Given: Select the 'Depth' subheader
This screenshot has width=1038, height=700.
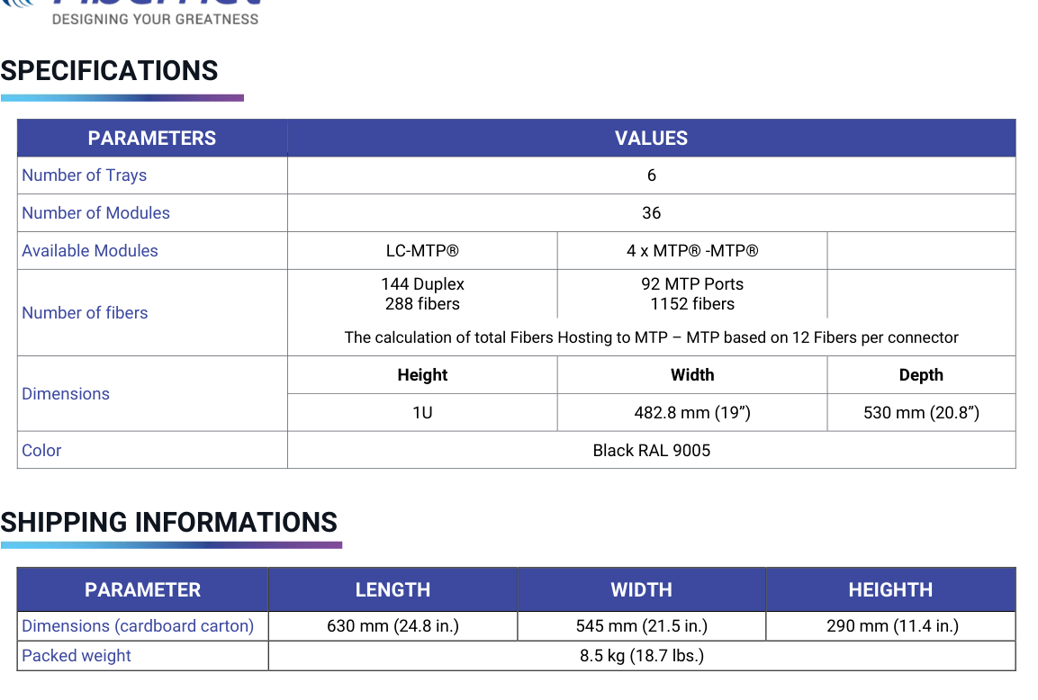Looking at the screenshot, I should click(921, 375).
